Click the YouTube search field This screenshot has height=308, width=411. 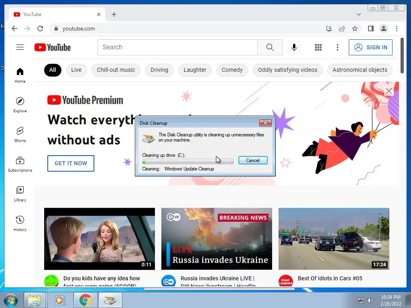pyautogui.click(x=177, y=47)
